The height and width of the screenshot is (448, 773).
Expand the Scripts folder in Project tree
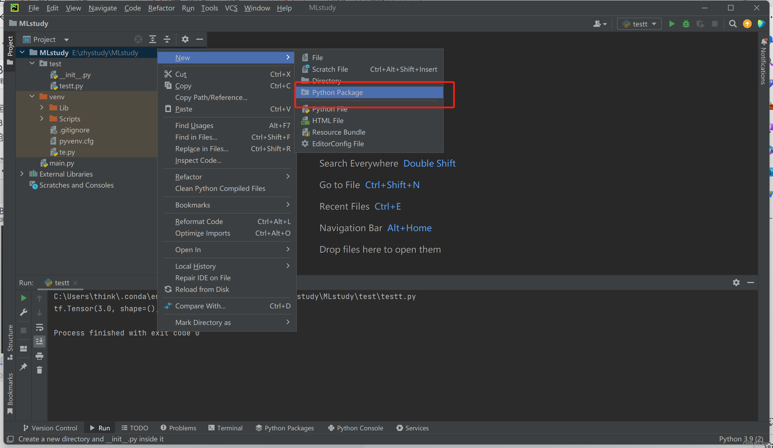click(x=42, y=119)
